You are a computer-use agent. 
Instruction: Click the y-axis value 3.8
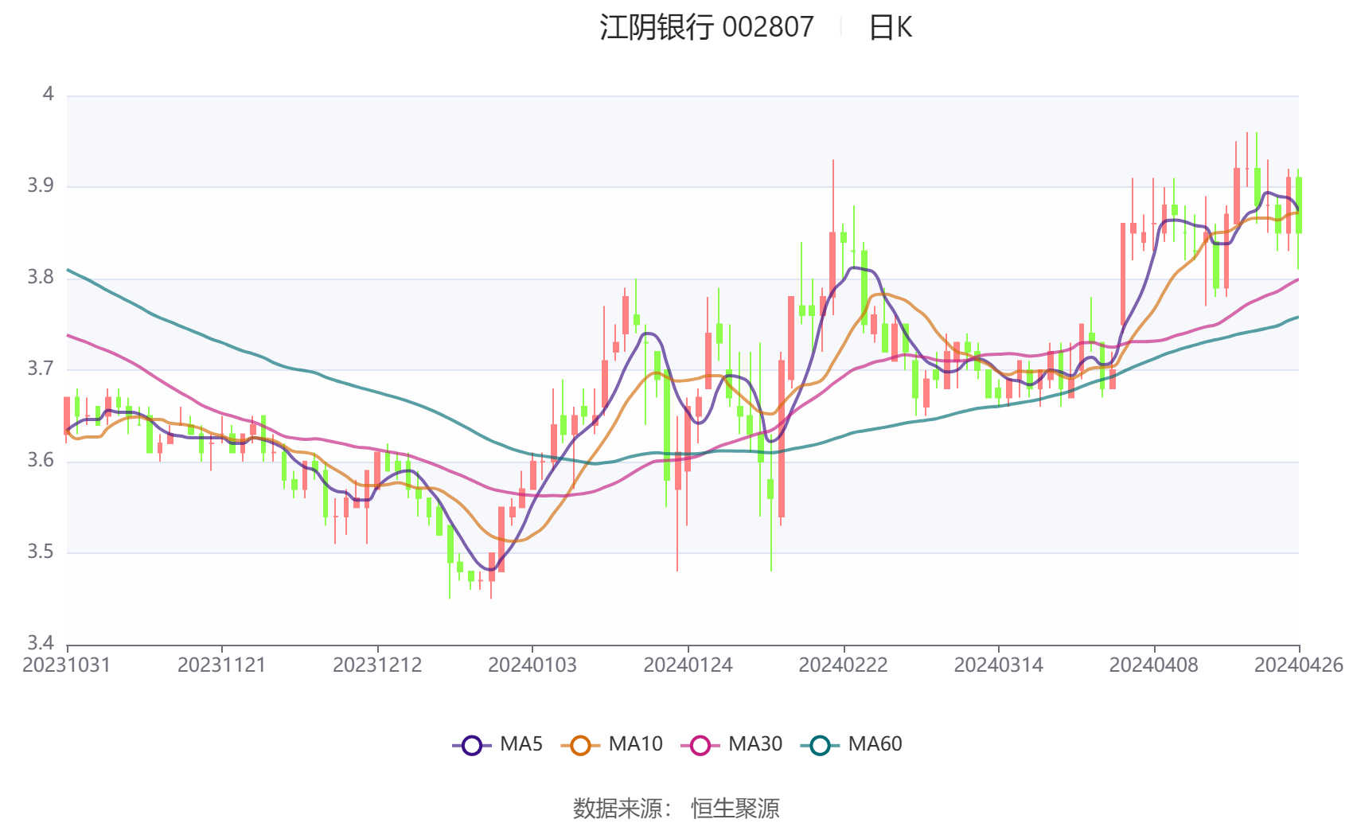(41, 278)
